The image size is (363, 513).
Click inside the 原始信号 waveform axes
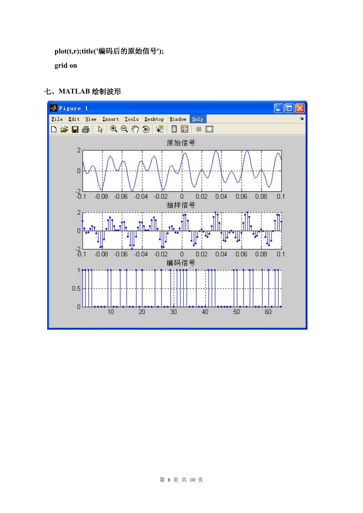tap(182, 171)
